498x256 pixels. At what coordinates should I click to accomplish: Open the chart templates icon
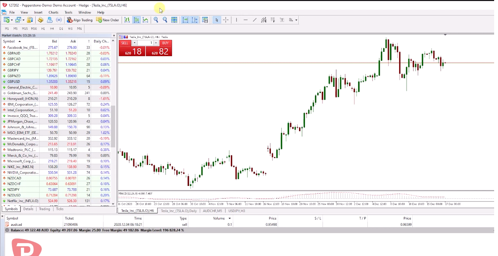(205, 20)
